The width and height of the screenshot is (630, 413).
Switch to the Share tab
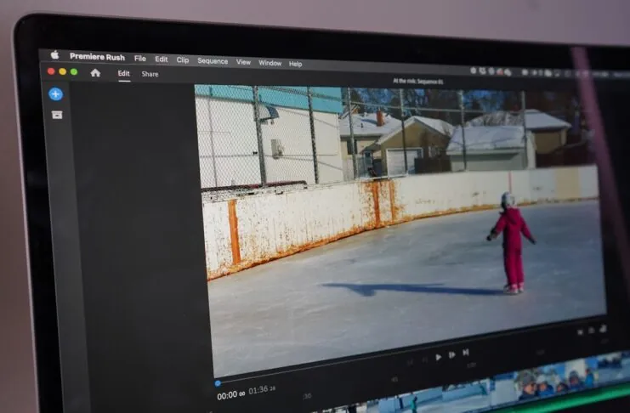(150, 74)
